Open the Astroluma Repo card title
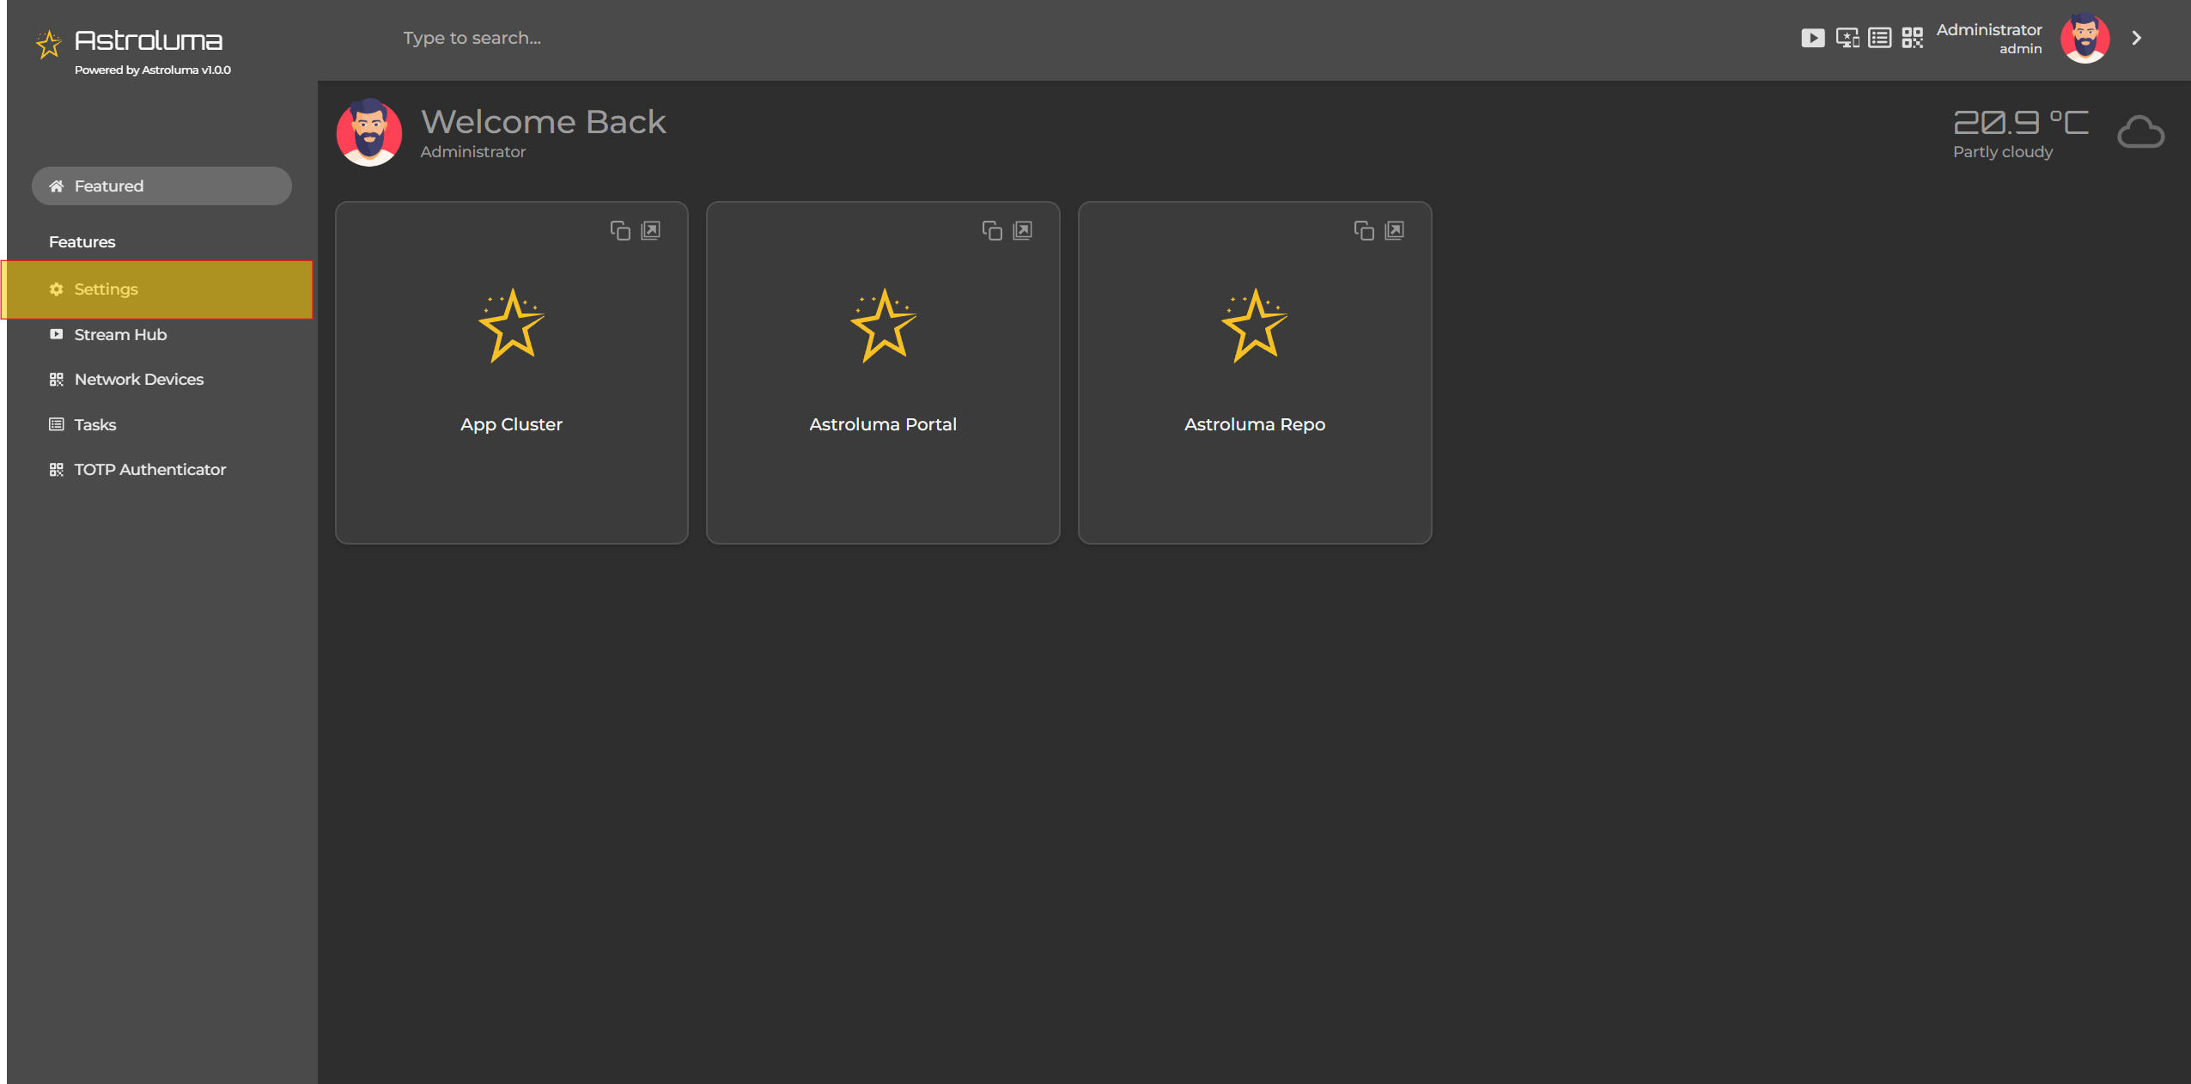The height and width of the screenshot is (1084, 2191). [x=1255, y=424]
